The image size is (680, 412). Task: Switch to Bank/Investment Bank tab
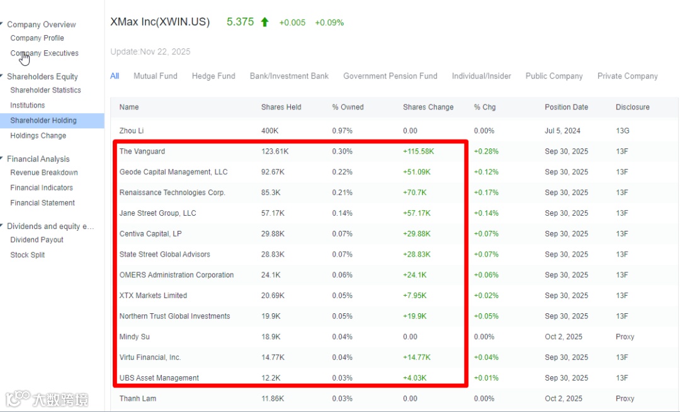pyautogui.click(x=289, y=76)
